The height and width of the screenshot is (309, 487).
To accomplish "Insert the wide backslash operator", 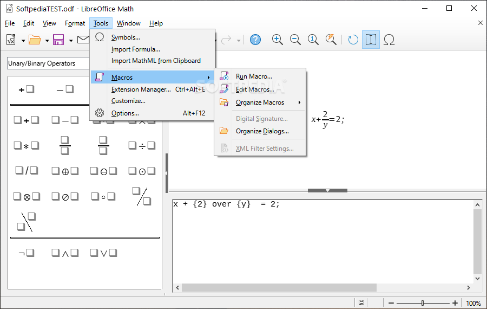I will tap(27, 222).
